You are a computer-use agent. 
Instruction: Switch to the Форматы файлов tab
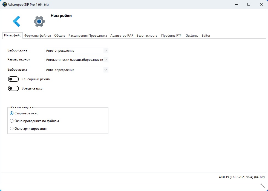[38, 36]
